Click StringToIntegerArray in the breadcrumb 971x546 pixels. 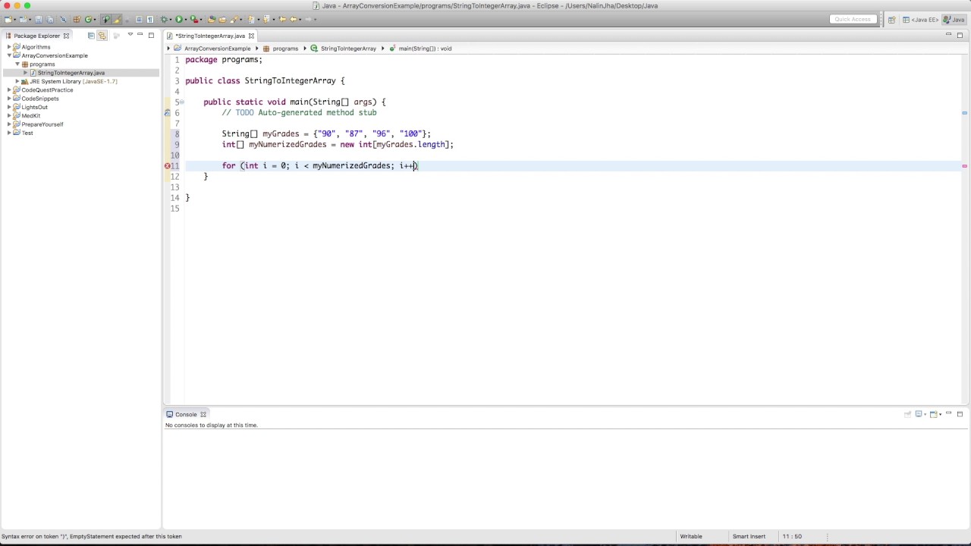[x=348, y=49]
